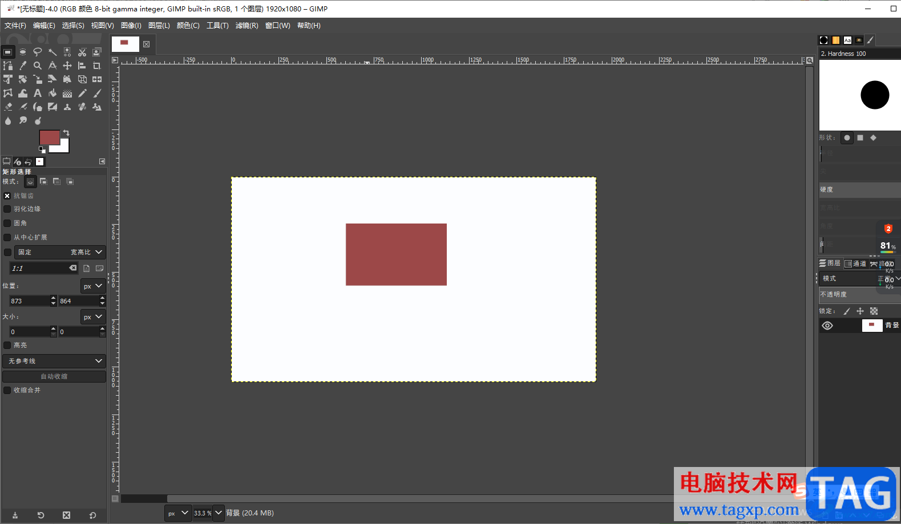Screen dimensions: 901x524
Task: Open the red foreground color swatch
Action: point(49,137)
